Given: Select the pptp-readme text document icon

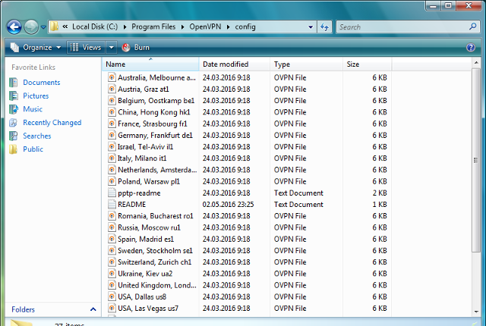Looking at the screenshot, I should (112, 193).
